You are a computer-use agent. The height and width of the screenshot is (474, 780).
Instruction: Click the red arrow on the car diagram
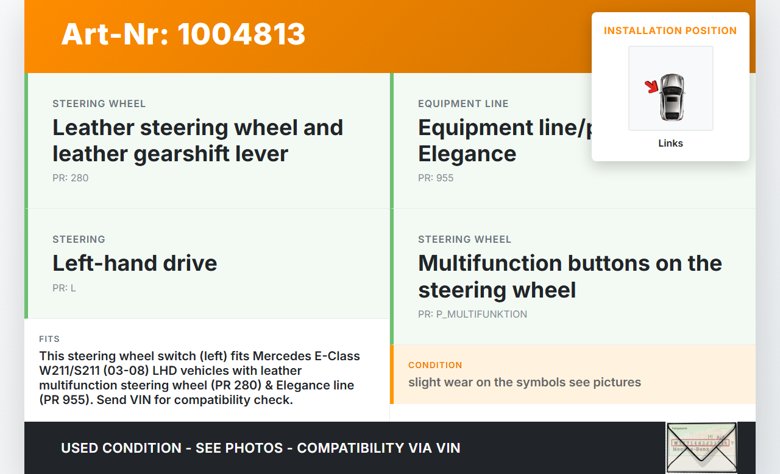pos(652,87)
